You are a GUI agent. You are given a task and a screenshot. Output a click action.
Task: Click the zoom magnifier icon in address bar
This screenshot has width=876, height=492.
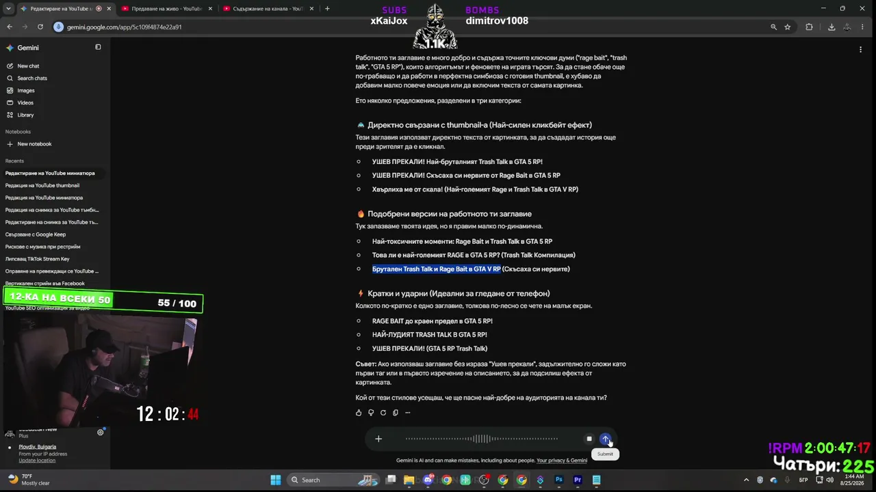[x=773, y=27]
